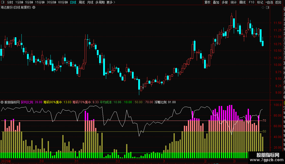Switch to 分时 intraday view
The height and width of the screenshot is (164, 285).
click(x=10, y=2)
